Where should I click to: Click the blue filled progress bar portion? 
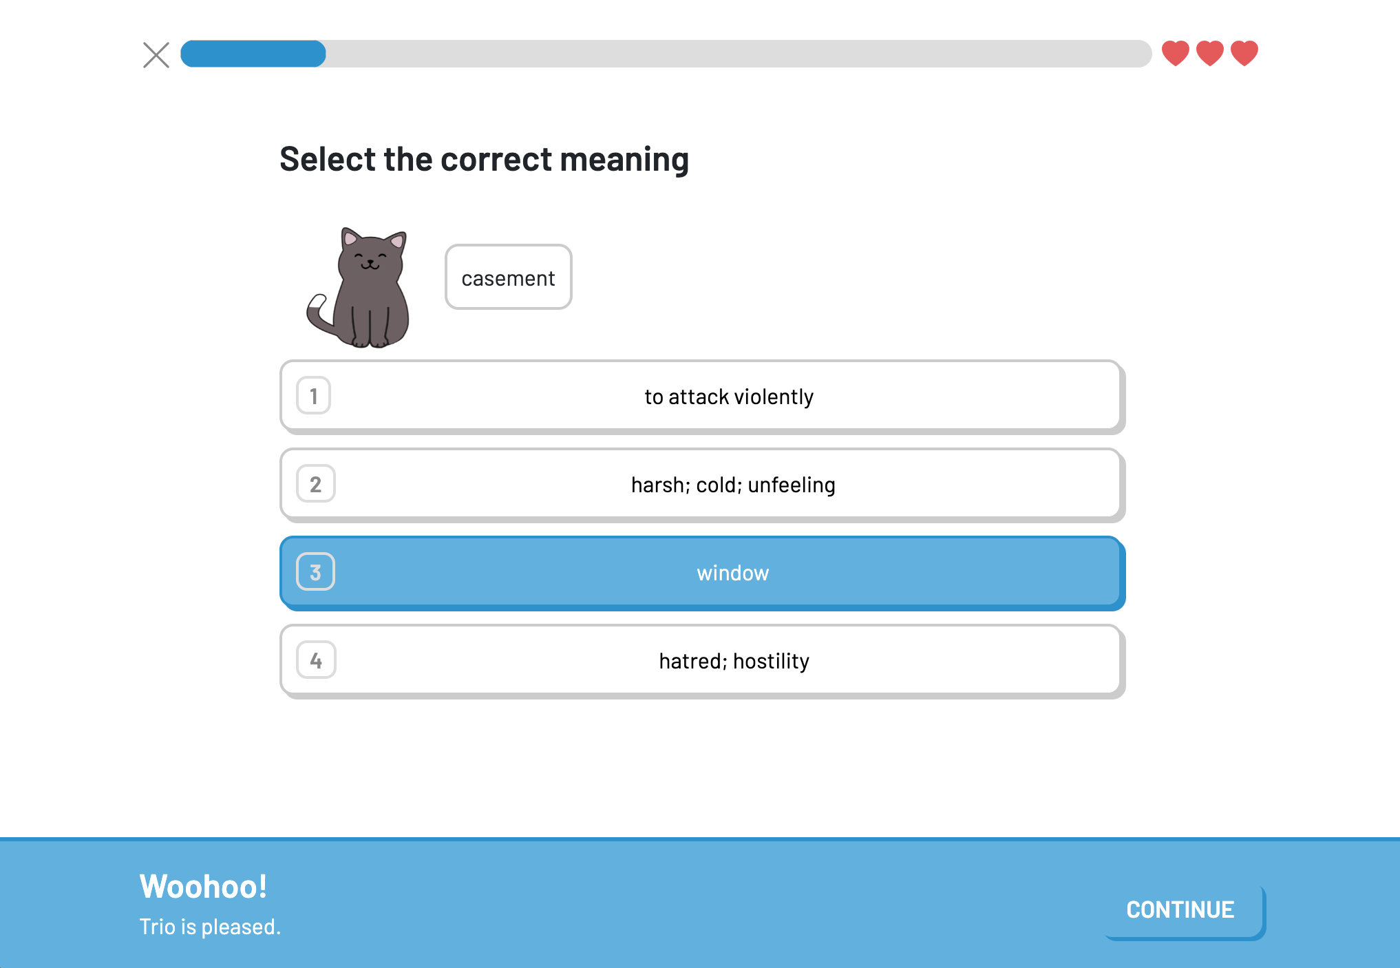pos(253,54)
